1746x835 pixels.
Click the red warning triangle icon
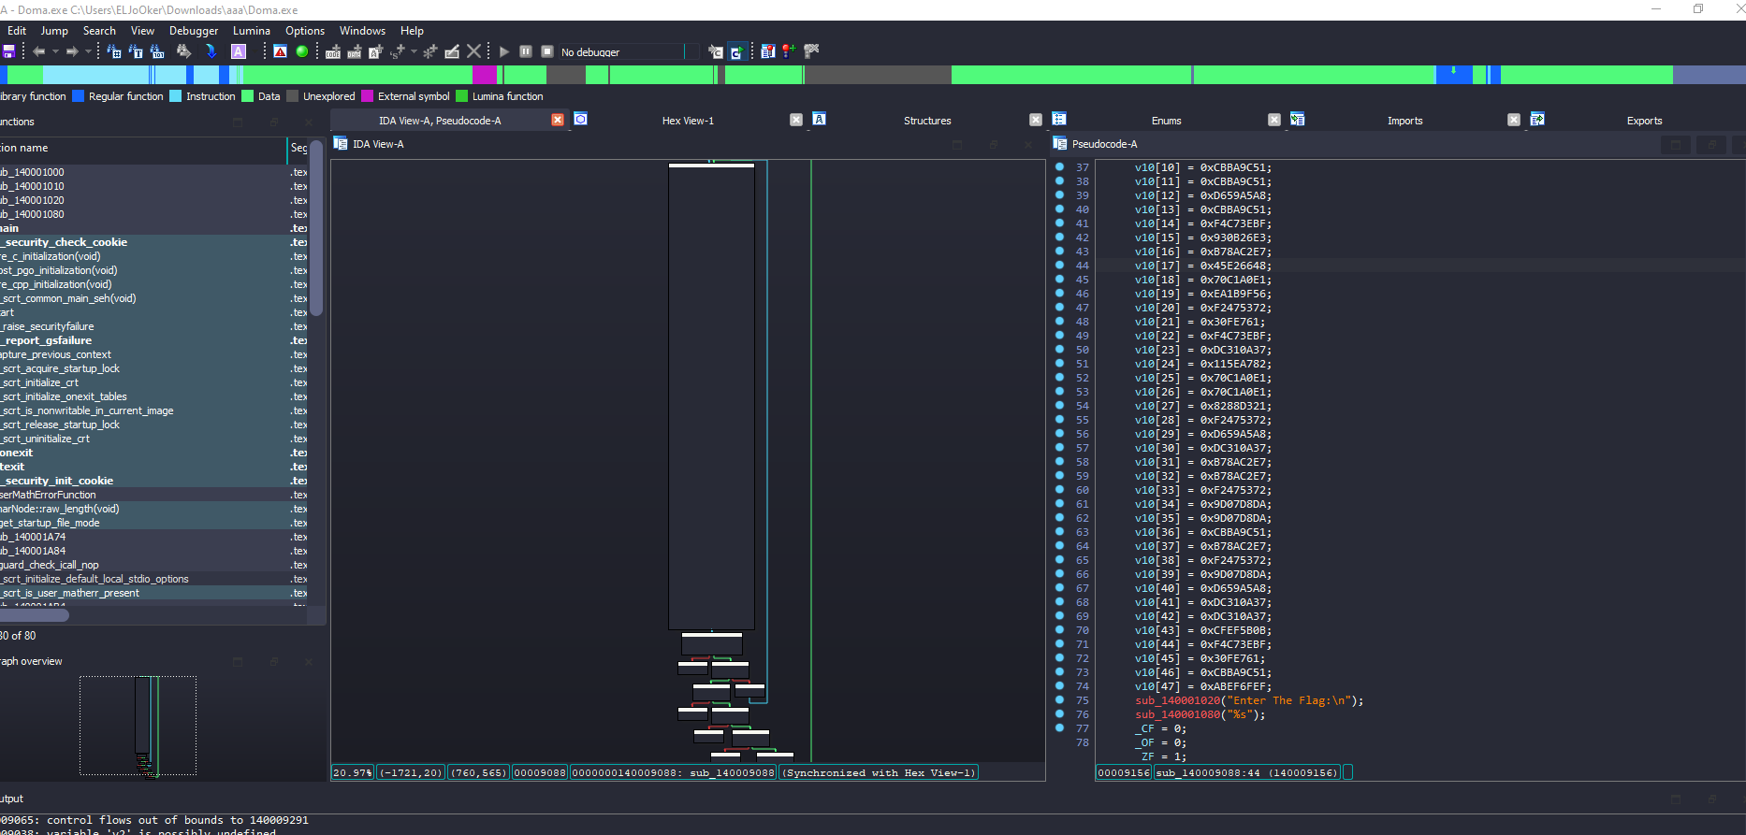tap(280, 51)
